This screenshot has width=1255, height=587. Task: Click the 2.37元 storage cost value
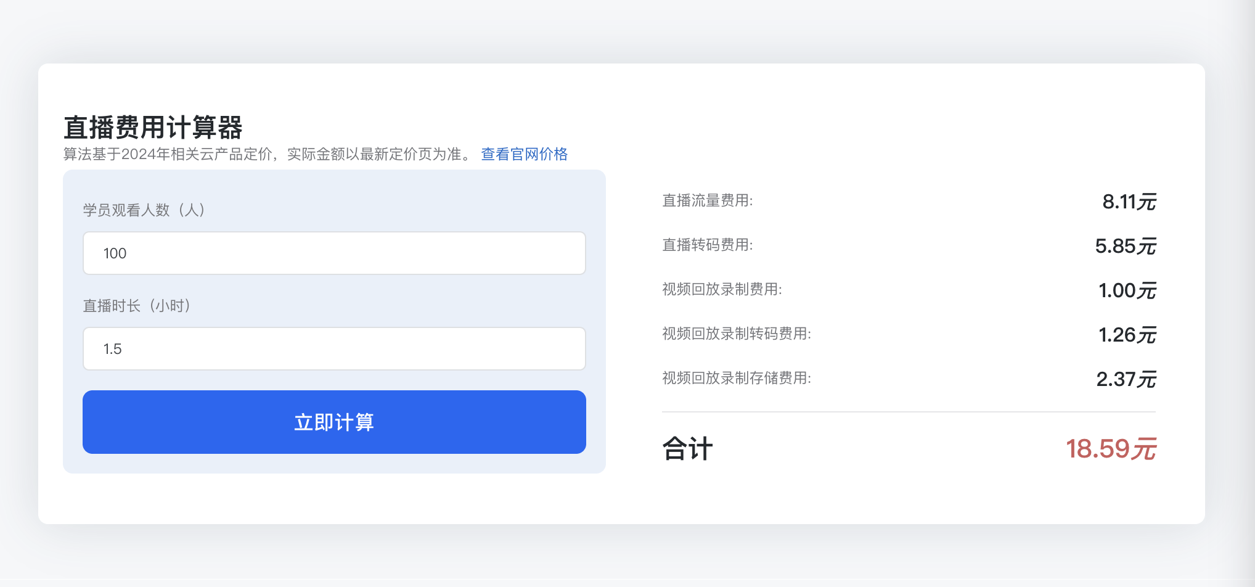click(x=1126, y=379)
